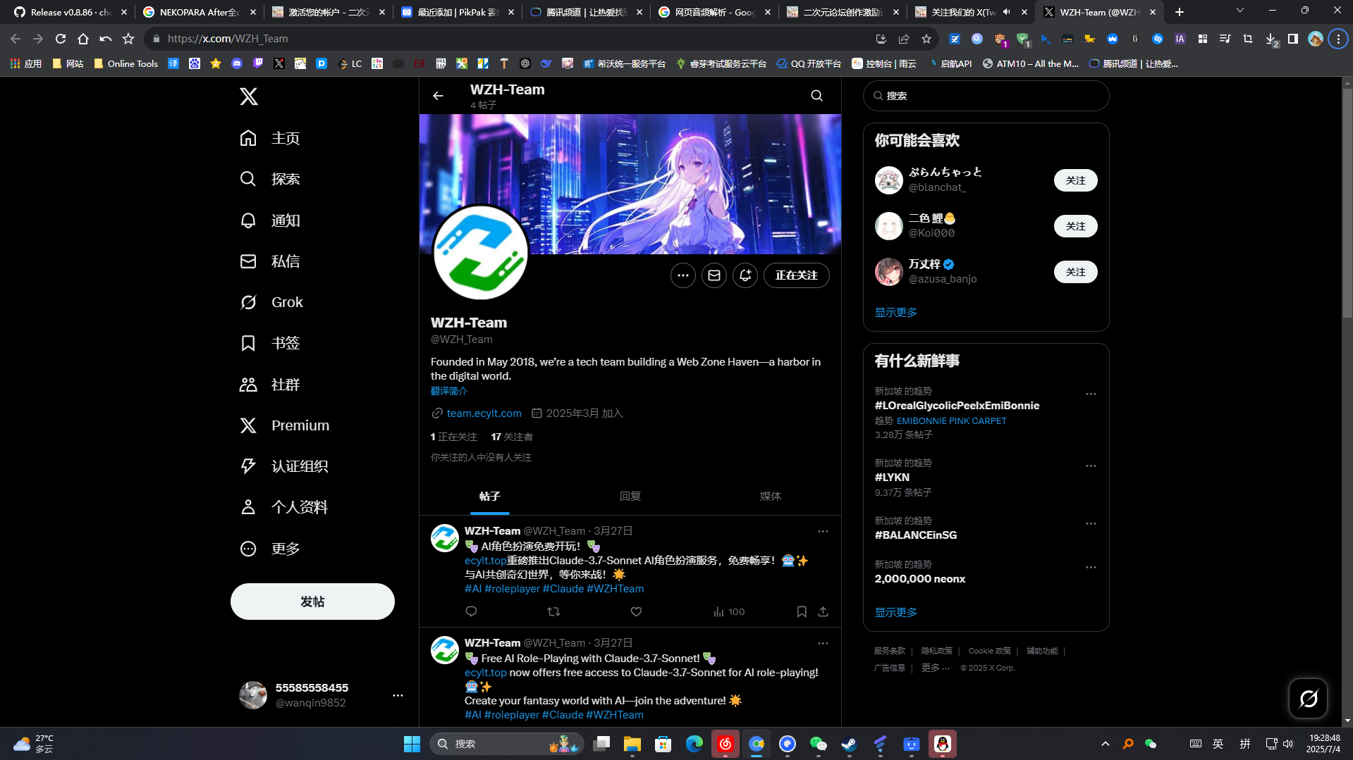Screen dimensions: 1353x760
Task: Open 正在关注 following count link
Action: (x=454, y=437)
